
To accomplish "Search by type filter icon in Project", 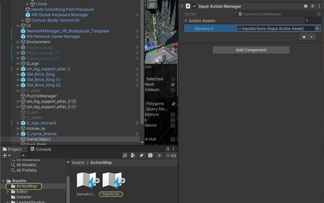I will tap(133, 155).
